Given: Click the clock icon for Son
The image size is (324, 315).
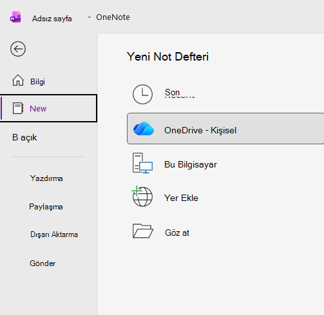Looking at the screenshot, I should (x=142, y=94).
